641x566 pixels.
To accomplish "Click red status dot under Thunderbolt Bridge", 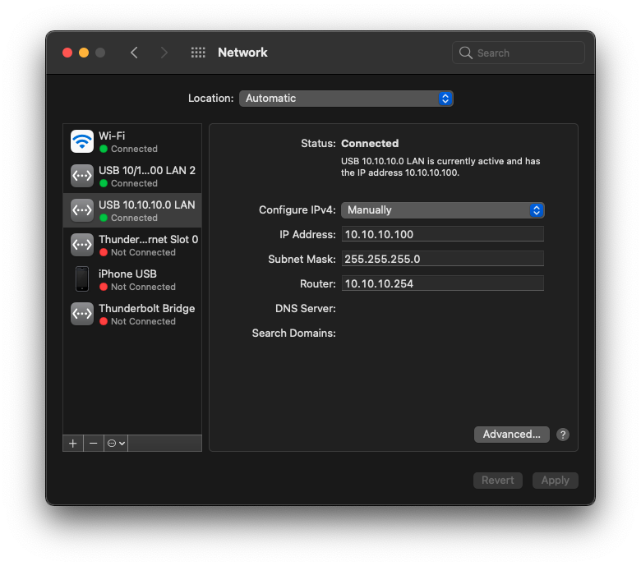I will (104, 321).
